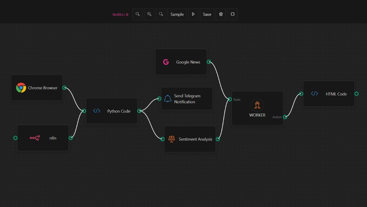
Task: Click the WORKER Tools input port
Action: tap(230, 99)
